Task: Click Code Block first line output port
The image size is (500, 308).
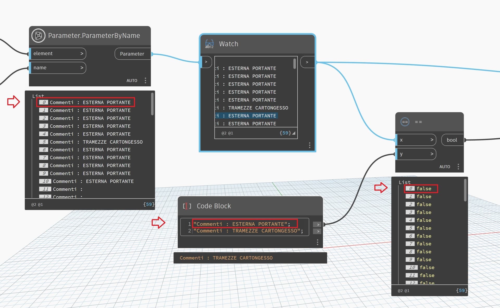Action: pos(318,224)
